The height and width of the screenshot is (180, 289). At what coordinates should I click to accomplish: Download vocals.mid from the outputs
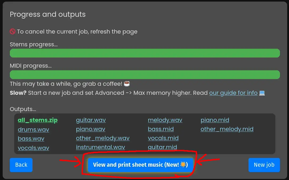(163, 138)
